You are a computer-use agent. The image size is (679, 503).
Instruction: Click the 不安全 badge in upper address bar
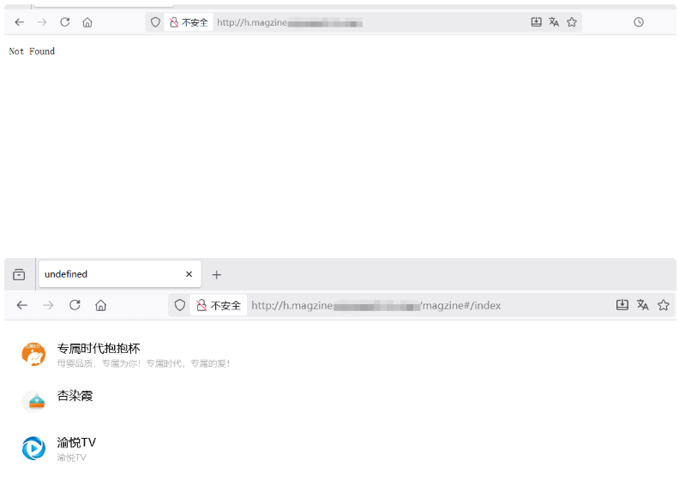pyautogui.click(x=189, y=22)
